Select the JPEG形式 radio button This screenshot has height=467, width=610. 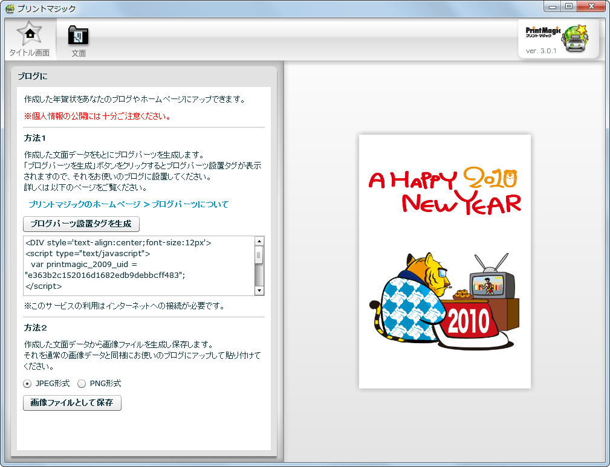coord(27,384)
